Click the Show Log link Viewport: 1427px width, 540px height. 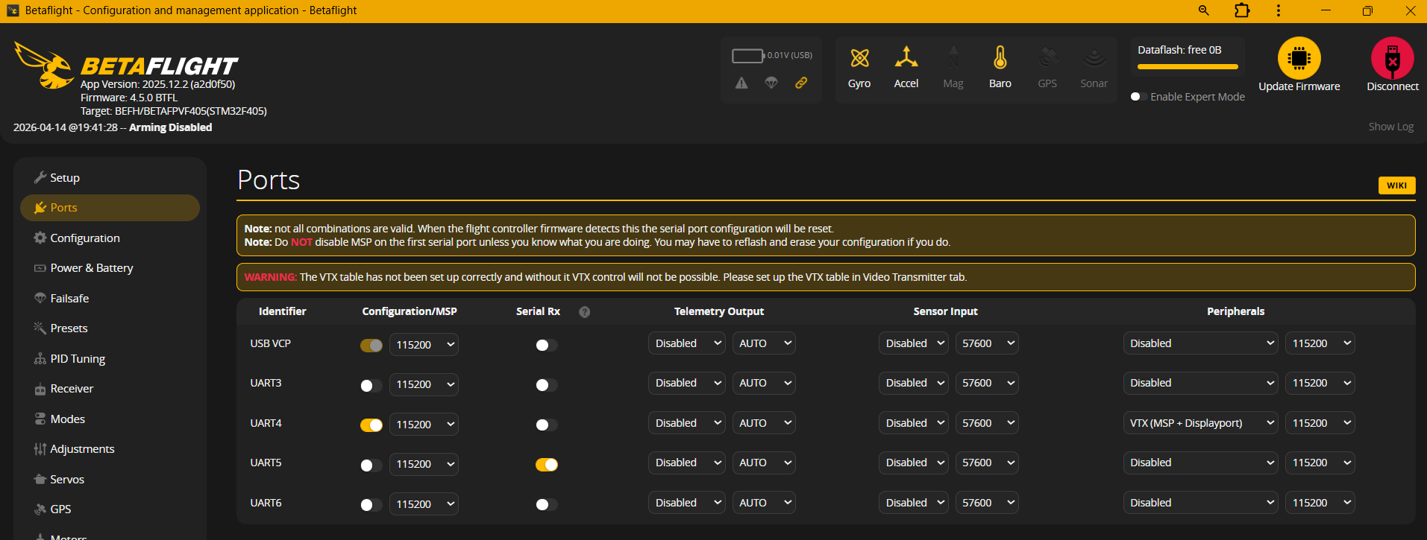pos(1390,127)
